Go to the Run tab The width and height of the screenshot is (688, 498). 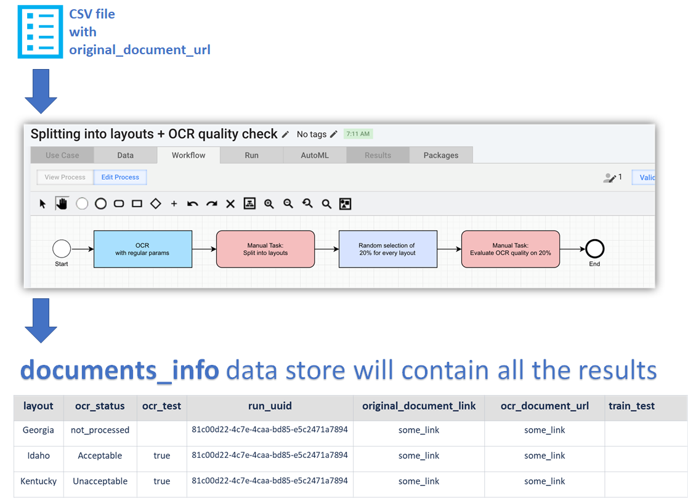click(x=252, y=155)
